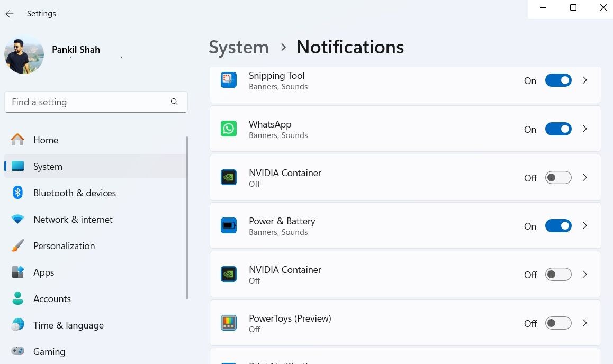Click the Home house icon

[17, 140]
